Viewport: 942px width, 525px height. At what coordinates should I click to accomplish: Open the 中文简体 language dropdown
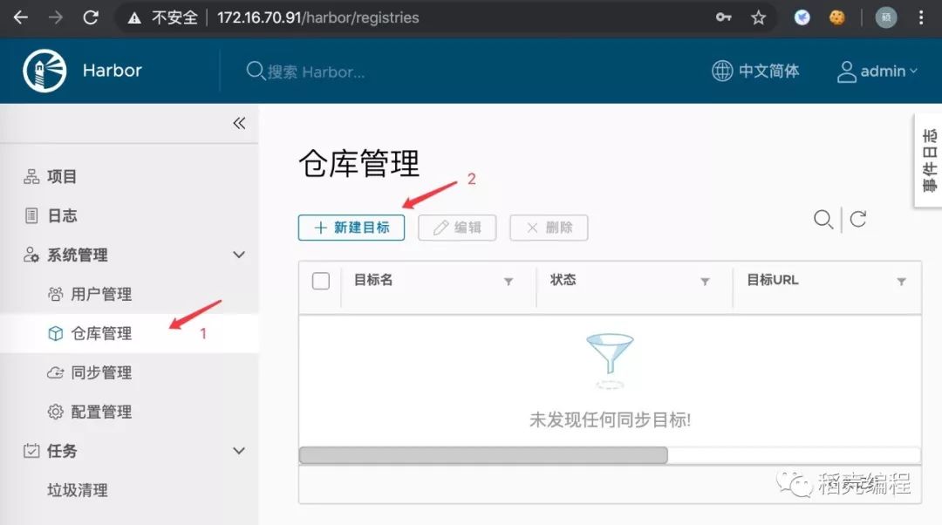(x=769, y=71)
